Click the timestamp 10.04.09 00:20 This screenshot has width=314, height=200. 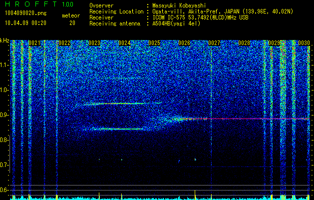pyautogui.click(x=26, y=23)
